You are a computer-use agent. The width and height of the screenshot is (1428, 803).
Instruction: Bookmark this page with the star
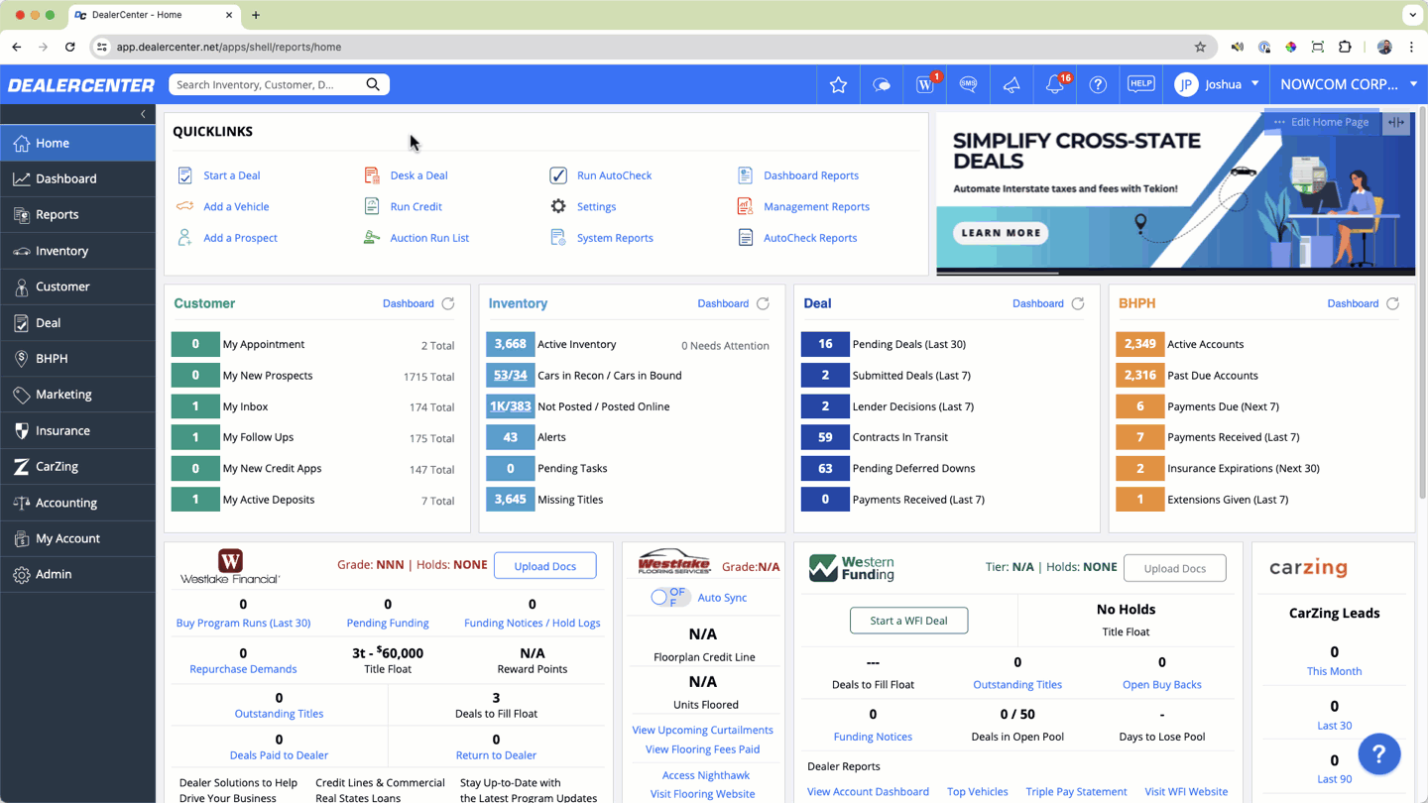[x=1200, y=47]
